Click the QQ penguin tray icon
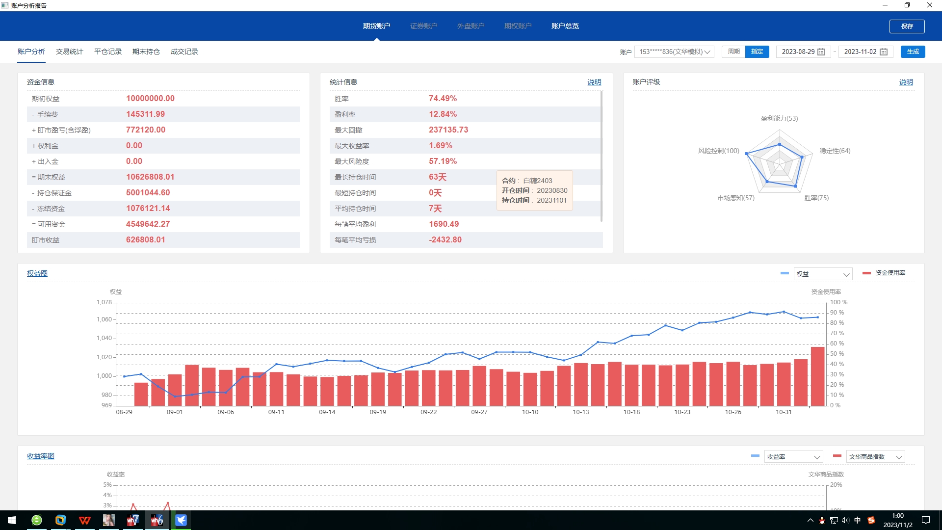This screenshot has height=530, width=942. [x=822, y=520]
